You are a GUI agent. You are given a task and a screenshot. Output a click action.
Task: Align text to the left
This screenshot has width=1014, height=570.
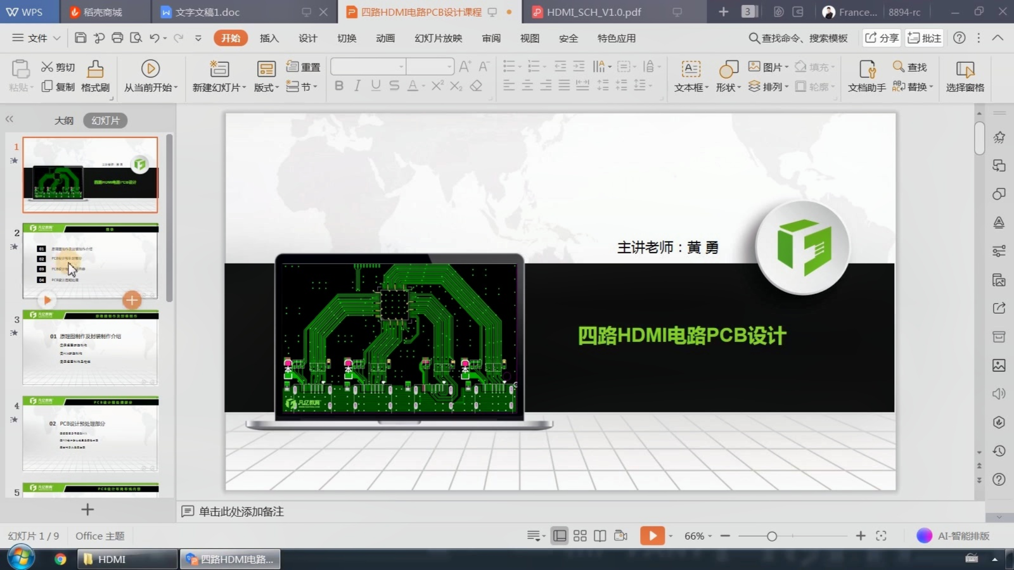pos(509,85)
